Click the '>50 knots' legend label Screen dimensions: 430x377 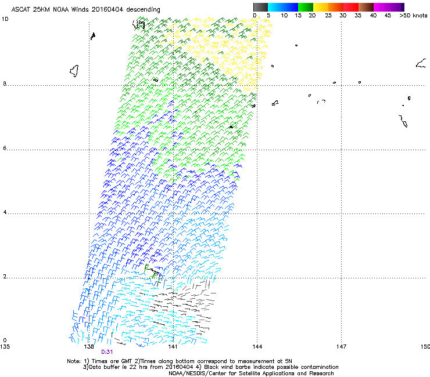pos(413,16)
